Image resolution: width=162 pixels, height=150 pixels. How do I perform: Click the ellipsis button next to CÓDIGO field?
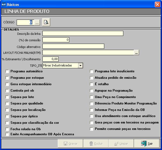click(x=37, y=23)
